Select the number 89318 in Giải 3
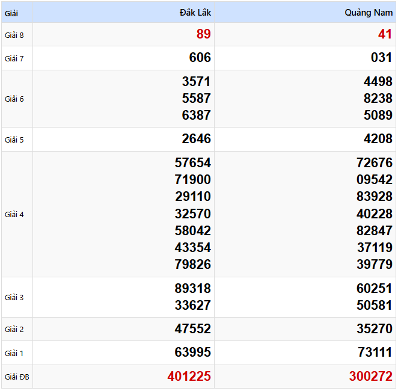Screen dimensions: 398x391 tap(192, 289)
